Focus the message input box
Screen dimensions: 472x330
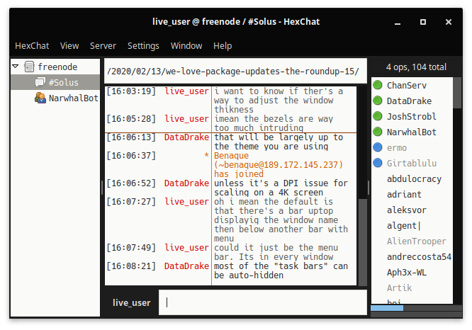tap(262, 302)
